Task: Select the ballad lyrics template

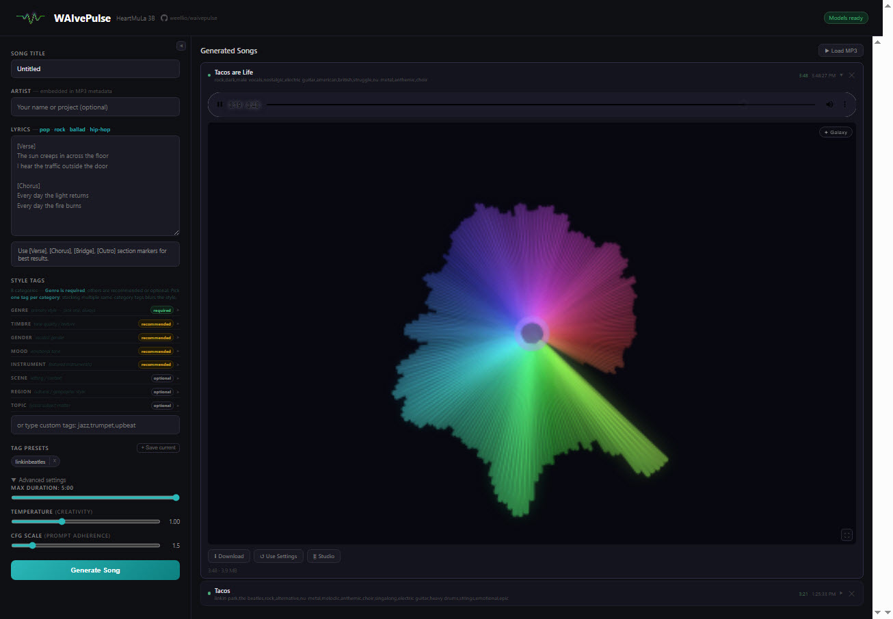Action: pos(77,129)
